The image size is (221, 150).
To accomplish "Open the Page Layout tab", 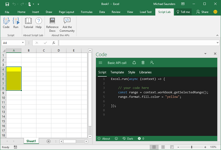I will pos(66,12).
